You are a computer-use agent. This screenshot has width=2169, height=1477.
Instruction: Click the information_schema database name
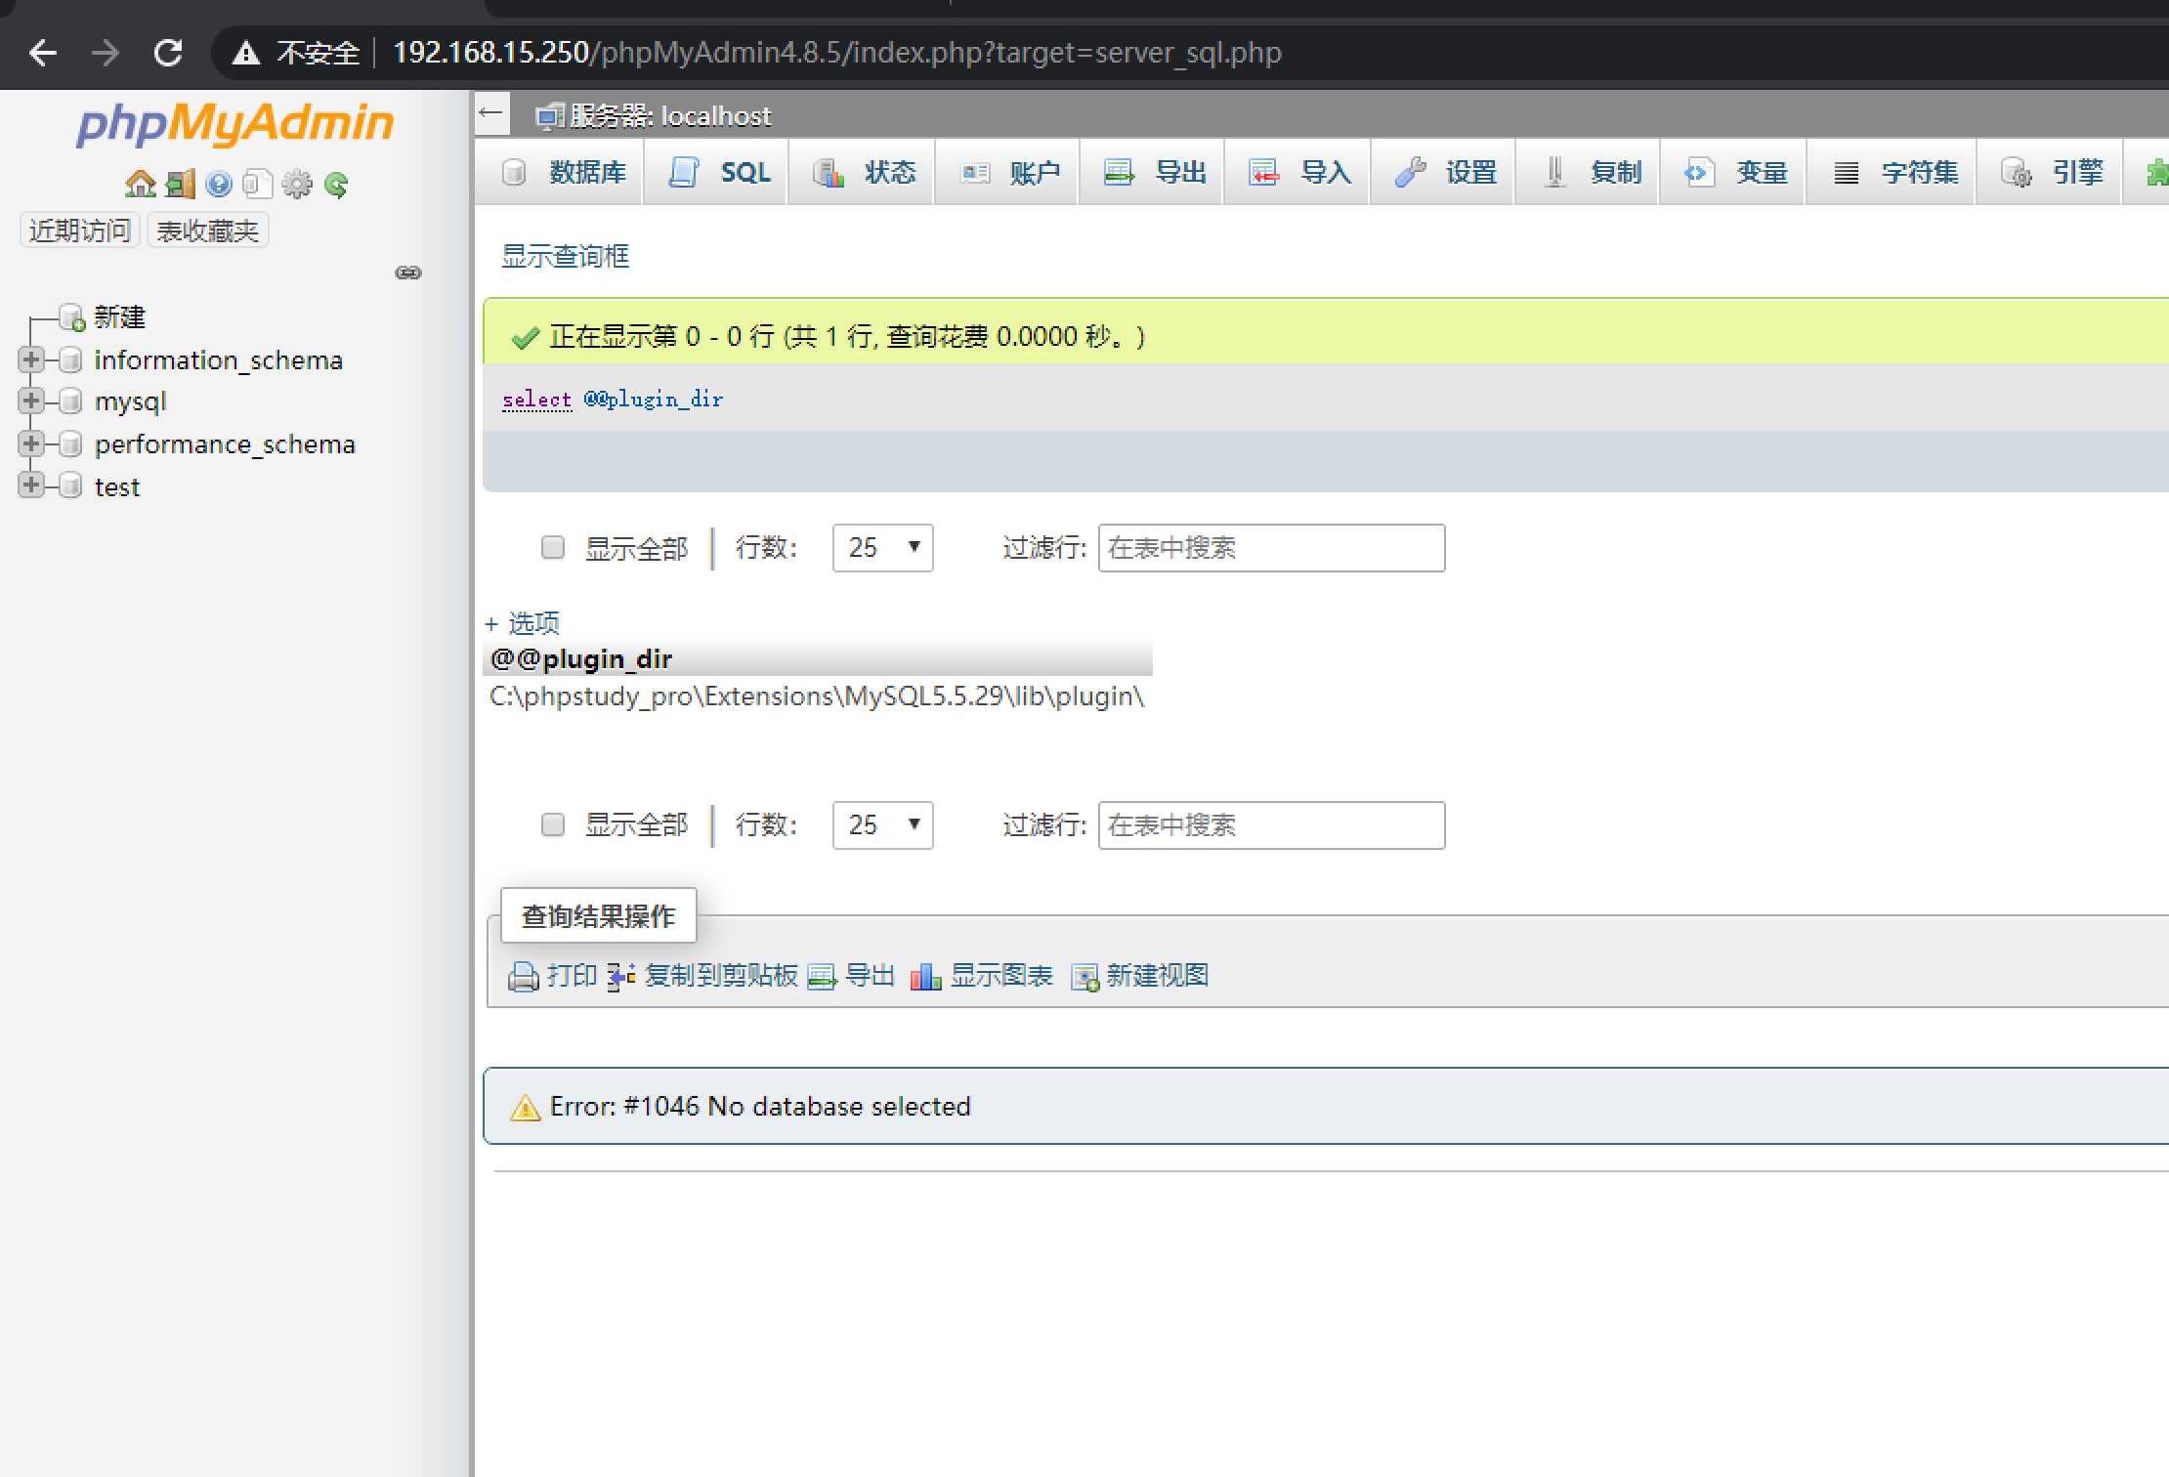(219, 360)
